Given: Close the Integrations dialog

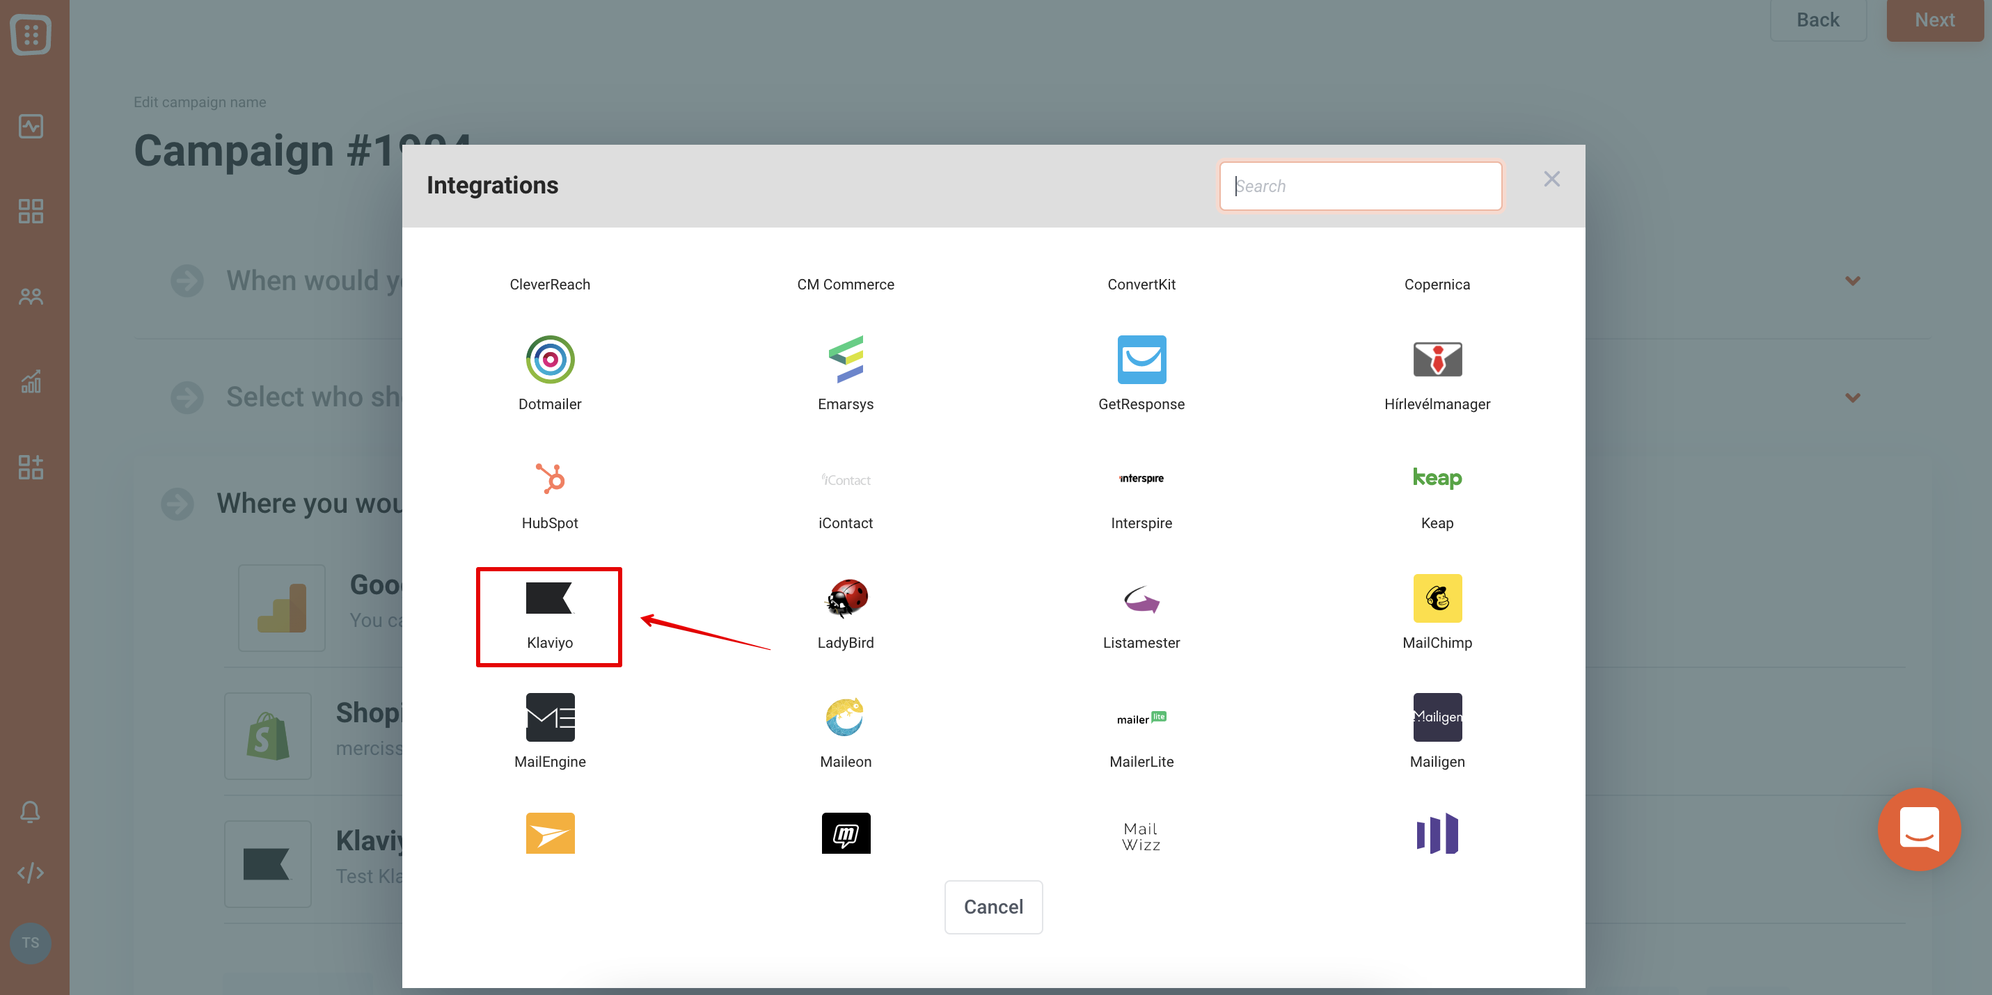Looking at the screenshot, I should [1551, 180].
